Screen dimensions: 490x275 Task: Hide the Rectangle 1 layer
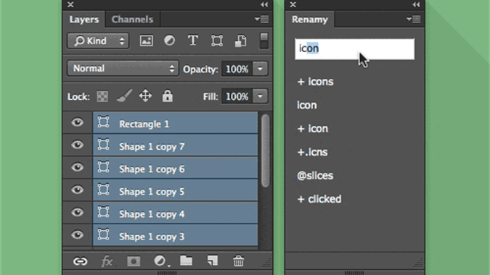pyautogui.click(x=77, y=122)
